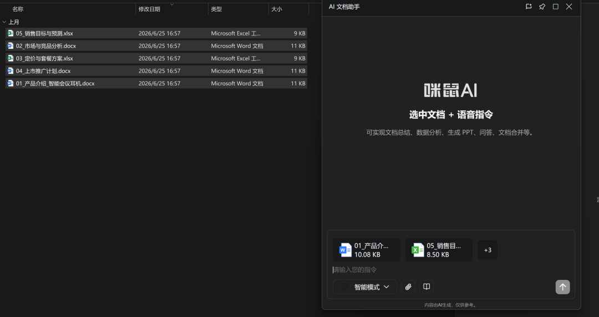Click the Excel icon of 05_销售目标与预测.xlsx

pos(11,33)
